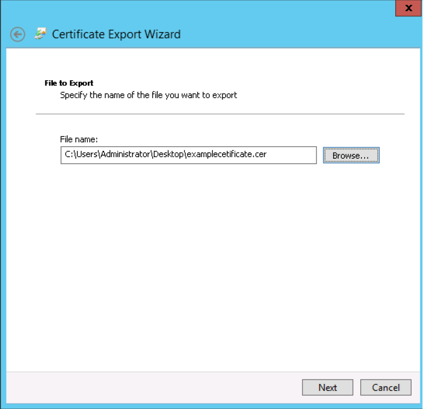
Task: Click the File name input field
Action: click(x=189, y=155)
